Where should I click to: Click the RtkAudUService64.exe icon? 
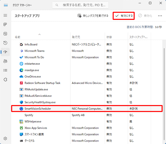[21, 96]
